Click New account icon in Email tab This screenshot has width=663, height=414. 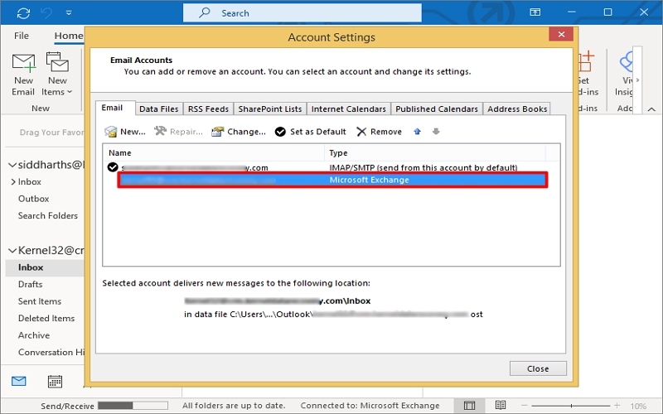tap(111, 132)
